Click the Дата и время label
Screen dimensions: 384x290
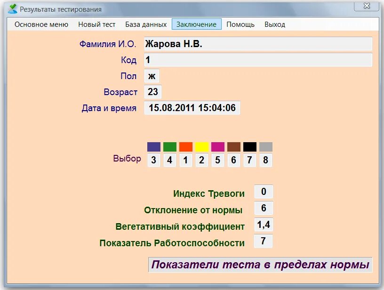(109, 108)
